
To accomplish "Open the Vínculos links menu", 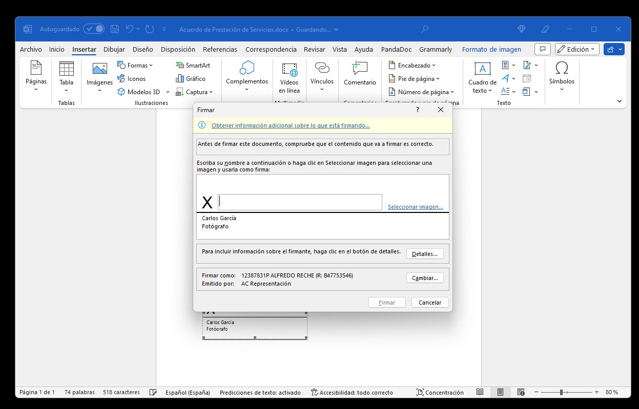I will coord(322,77).
